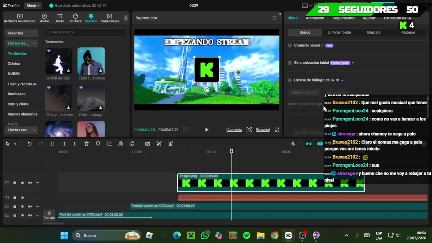Mute the images.png track audio
The width and height of the screenshot is (432, 243).
[x=30, y=183]
